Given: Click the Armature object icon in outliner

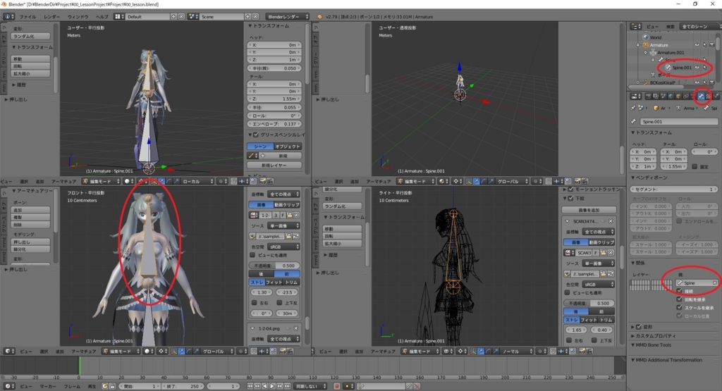Looking at the screenshot, I should (x=646, y=45).
